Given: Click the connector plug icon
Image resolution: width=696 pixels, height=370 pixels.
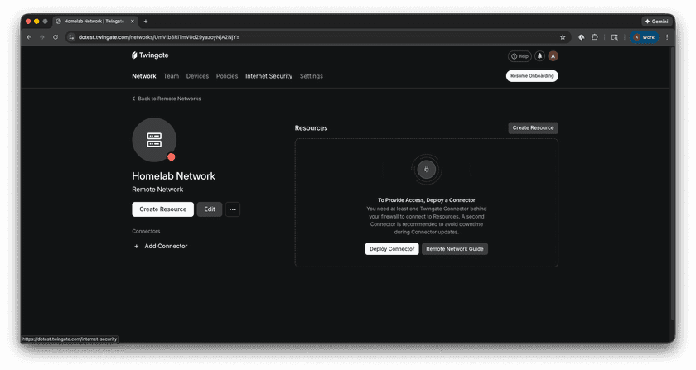Looking at the screenshot, I should [427, 170].
